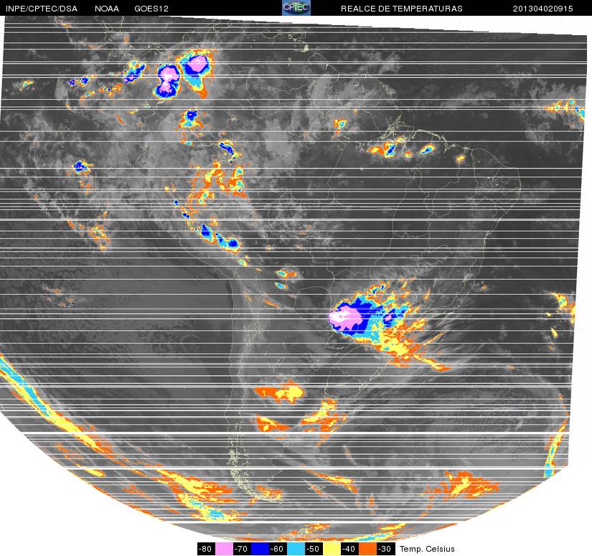Click the orange -40 legend swatch

(367, 549)
